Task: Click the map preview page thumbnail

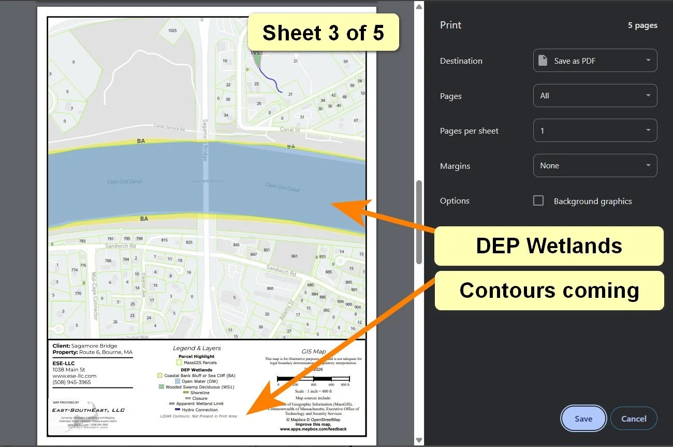Action: tap(207, 226)
